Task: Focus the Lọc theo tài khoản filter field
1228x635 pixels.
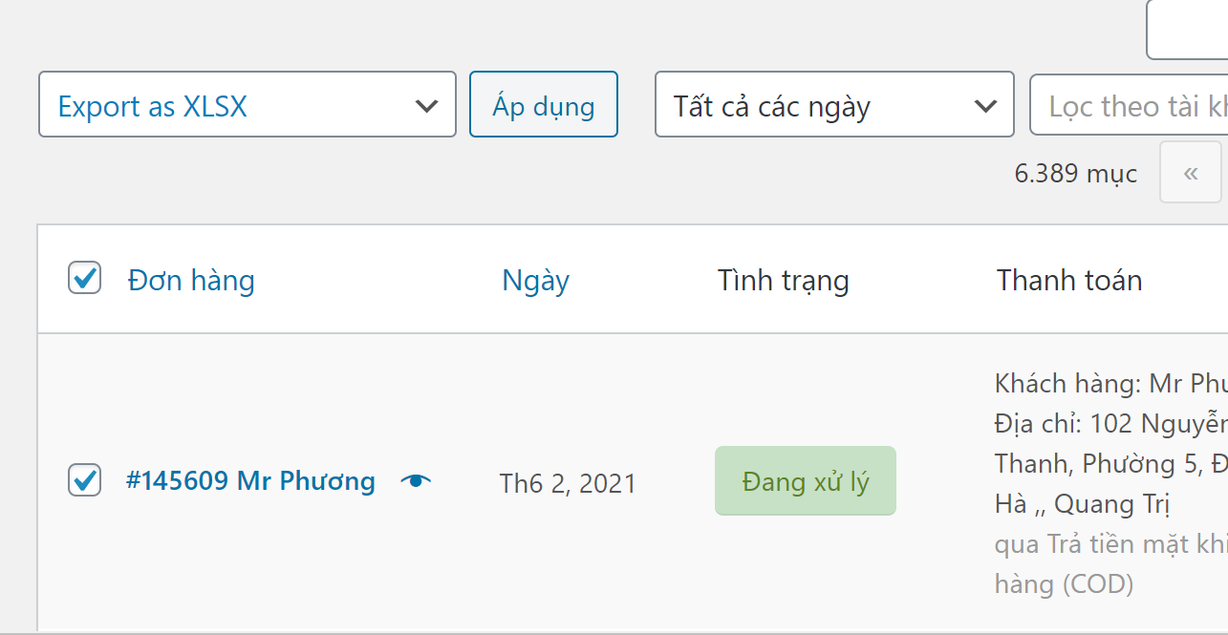Action: 1128,105
